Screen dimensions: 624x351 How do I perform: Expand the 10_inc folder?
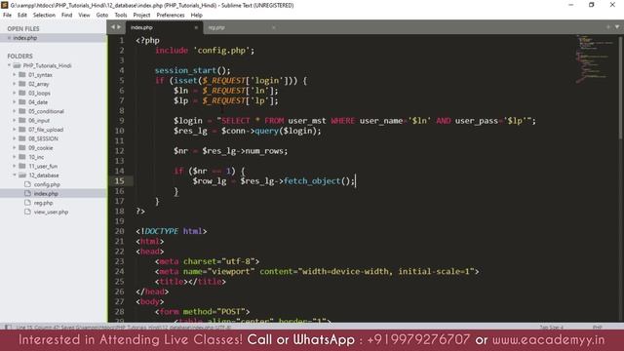point(15,157)
